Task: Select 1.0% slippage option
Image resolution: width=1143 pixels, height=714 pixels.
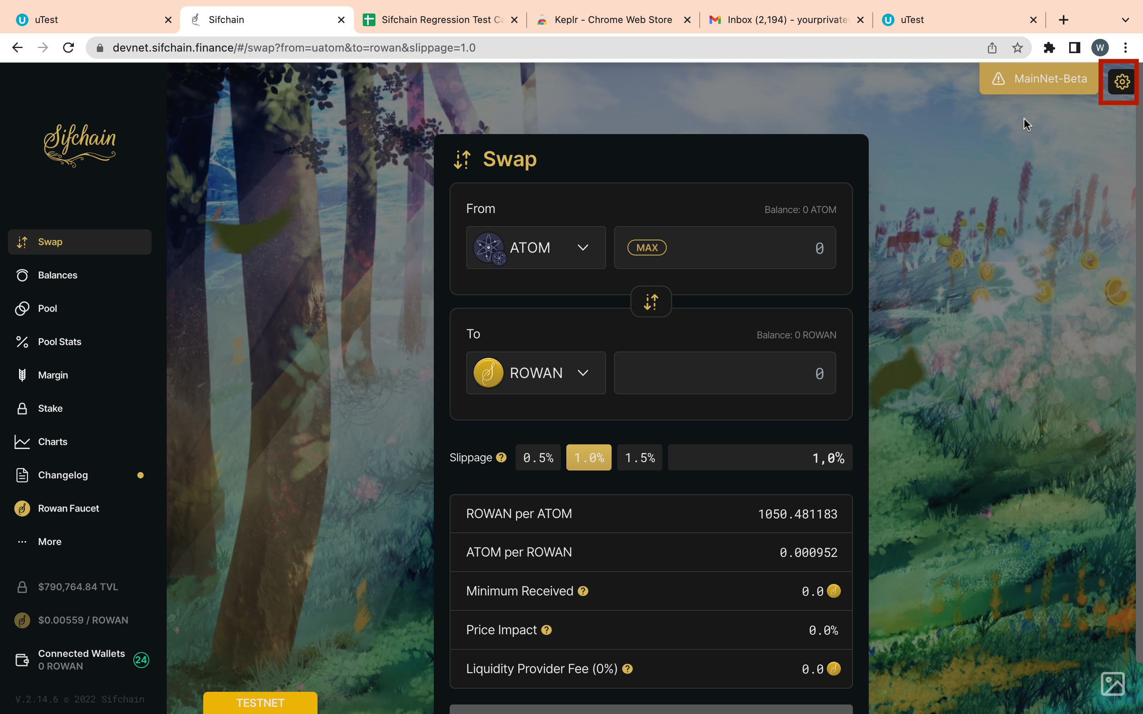Action: pyautogui.click(x=589, y=457)
